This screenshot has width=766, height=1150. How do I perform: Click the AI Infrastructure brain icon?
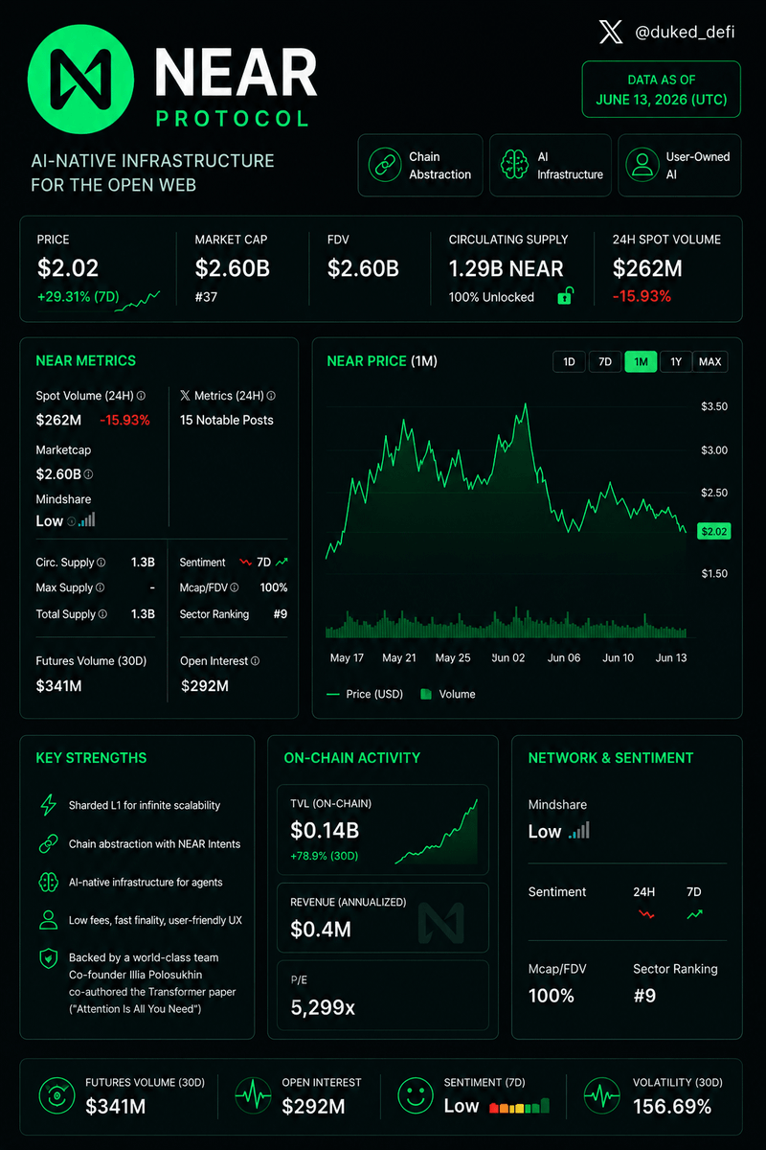tap(514, 165)
